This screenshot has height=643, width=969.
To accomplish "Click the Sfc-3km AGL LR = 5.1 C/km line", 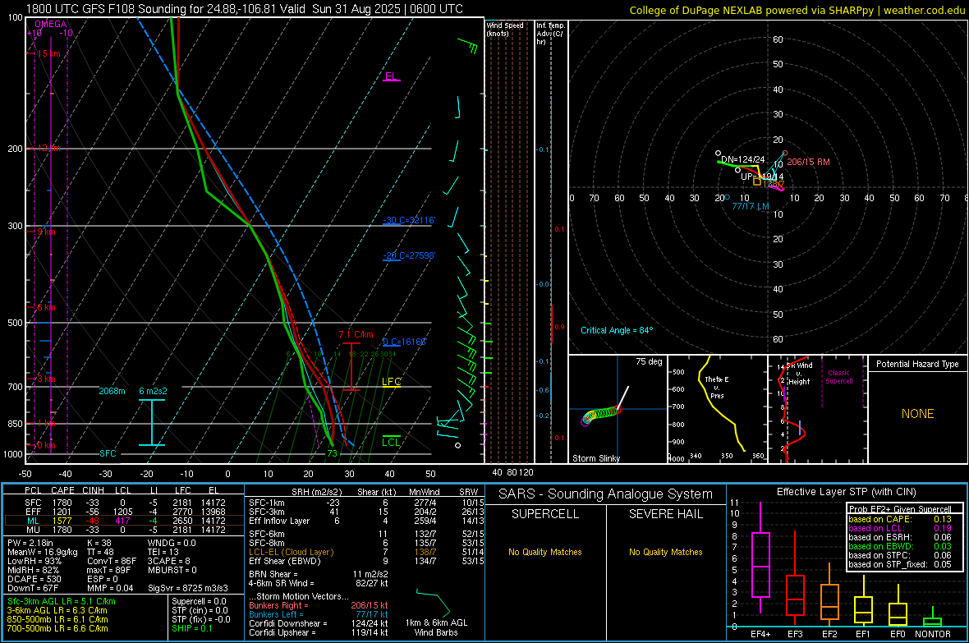I will click(x=62, y=601).
